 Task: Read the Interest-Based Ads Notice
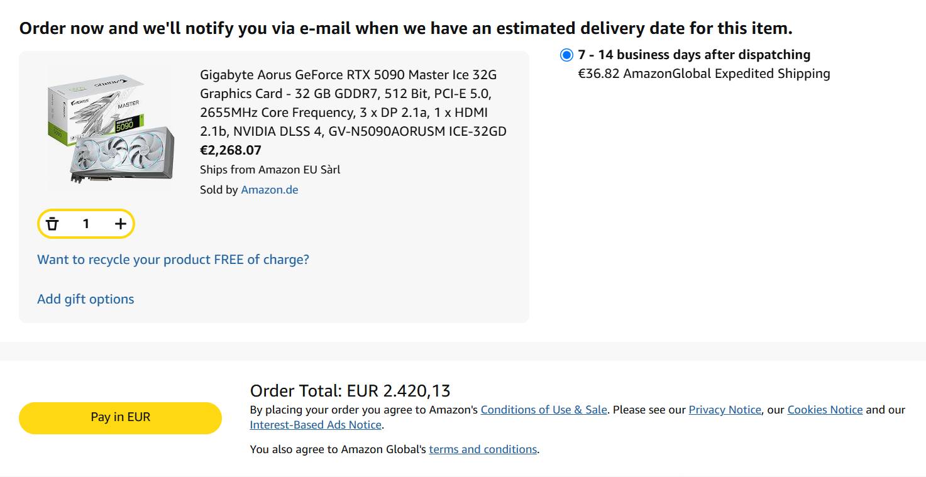pos(316,425)
